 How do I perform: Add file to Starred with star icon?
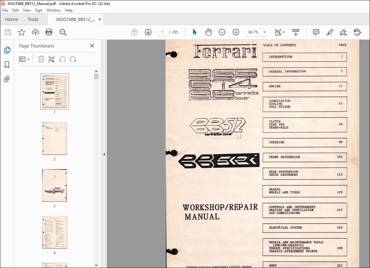click(22, 32)
